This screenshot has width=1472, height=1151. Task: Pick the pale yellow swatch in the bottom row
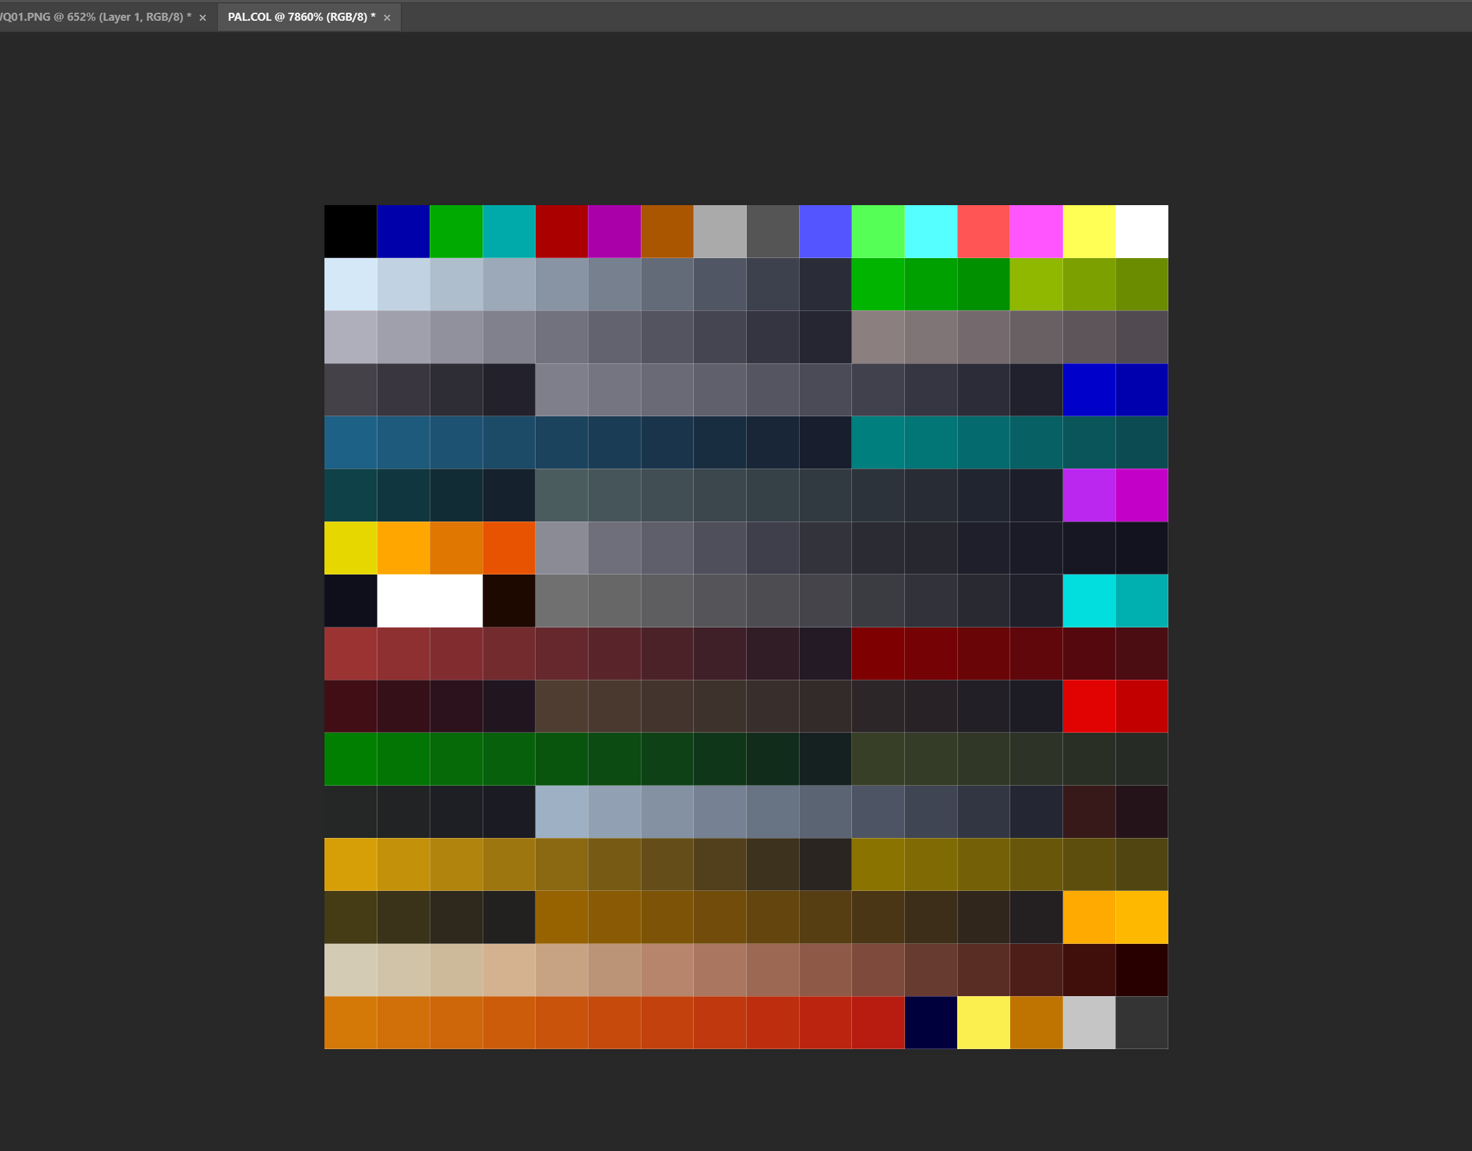983,1022
